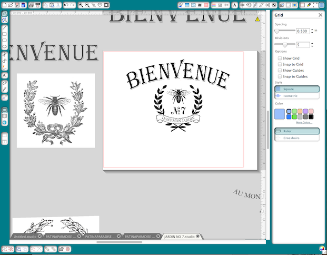Switch to JARDIN NO 7.studio tab
The image size is (327, 255).
click(179, 237)
